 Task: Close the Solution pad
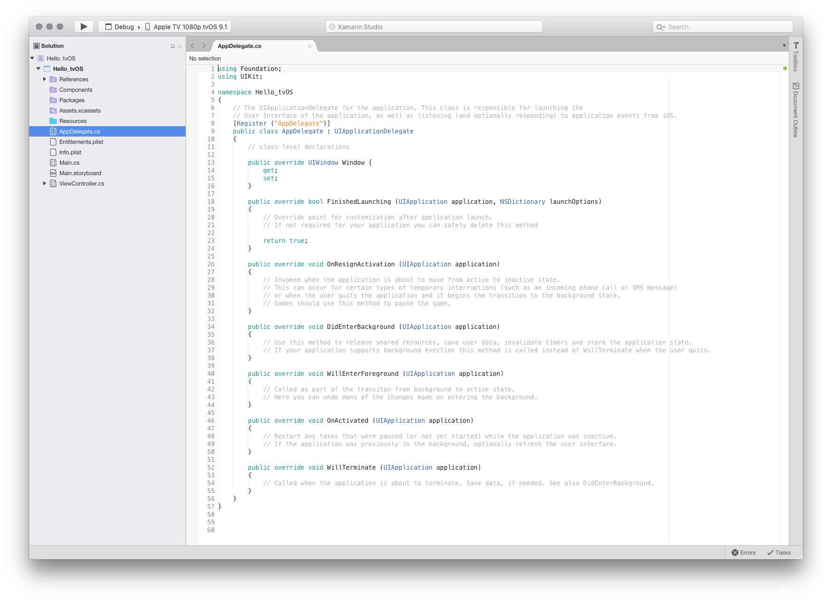[179, 46]
